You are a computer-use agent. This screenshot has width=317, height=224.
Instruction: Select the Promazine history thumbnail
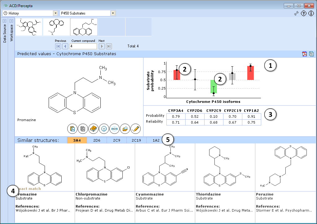click(84, 27)
